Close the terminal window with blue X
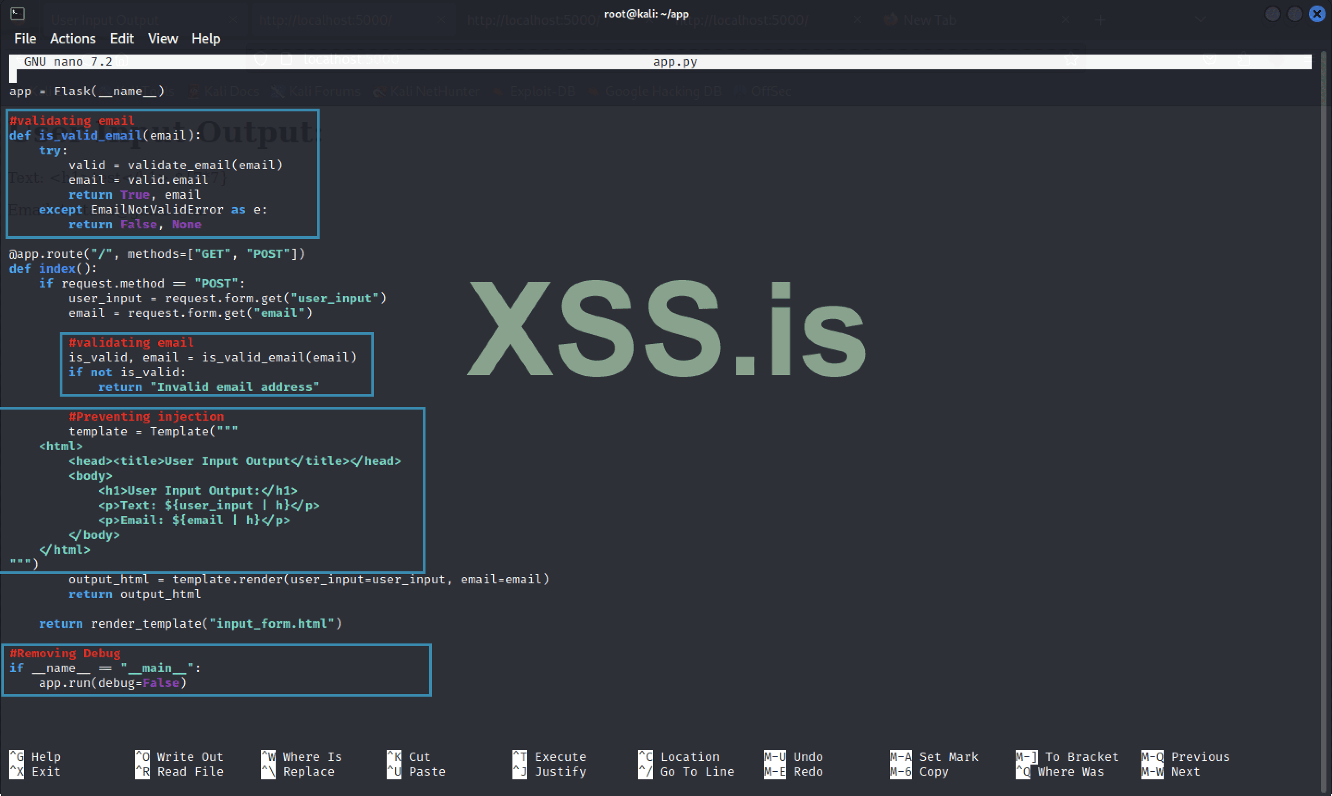Image resolution: width=1332 pixels, height=796 pixels. (x=1317, y=14)
